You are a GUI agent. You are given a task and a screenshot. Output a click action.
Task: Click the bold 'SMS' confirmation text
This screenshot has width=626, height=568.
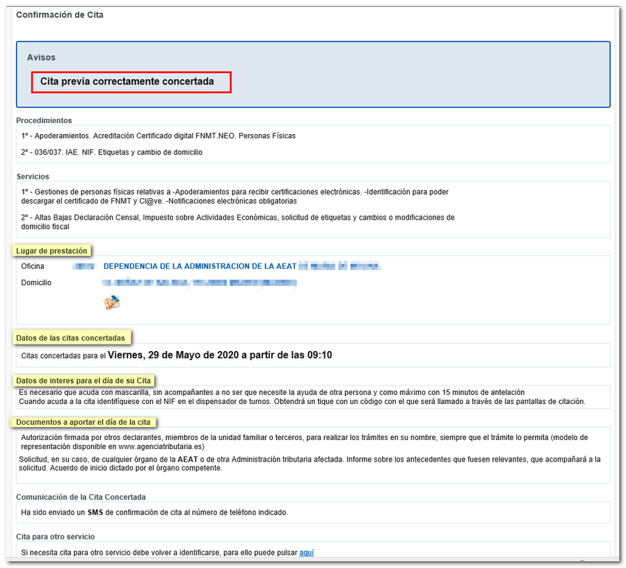[95, 512]
